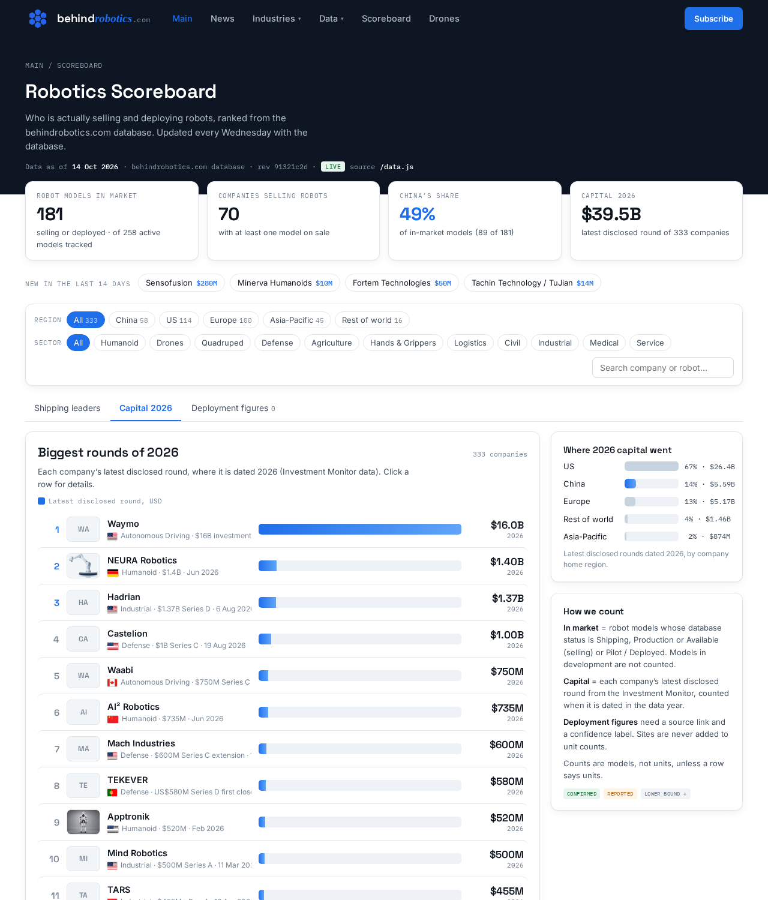This screenshot has width=768, height=900.
Task: Go to the News nav item
Action: coord(223,19)
